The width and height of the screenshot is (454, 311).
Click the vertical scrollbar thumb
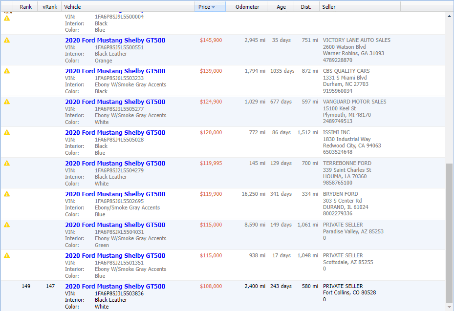click(x=450, y=233)
